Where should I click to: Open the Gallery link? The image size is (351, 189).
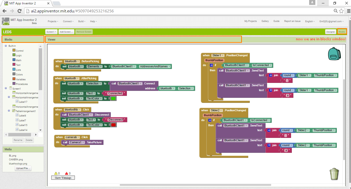click(x=265, y=21)
